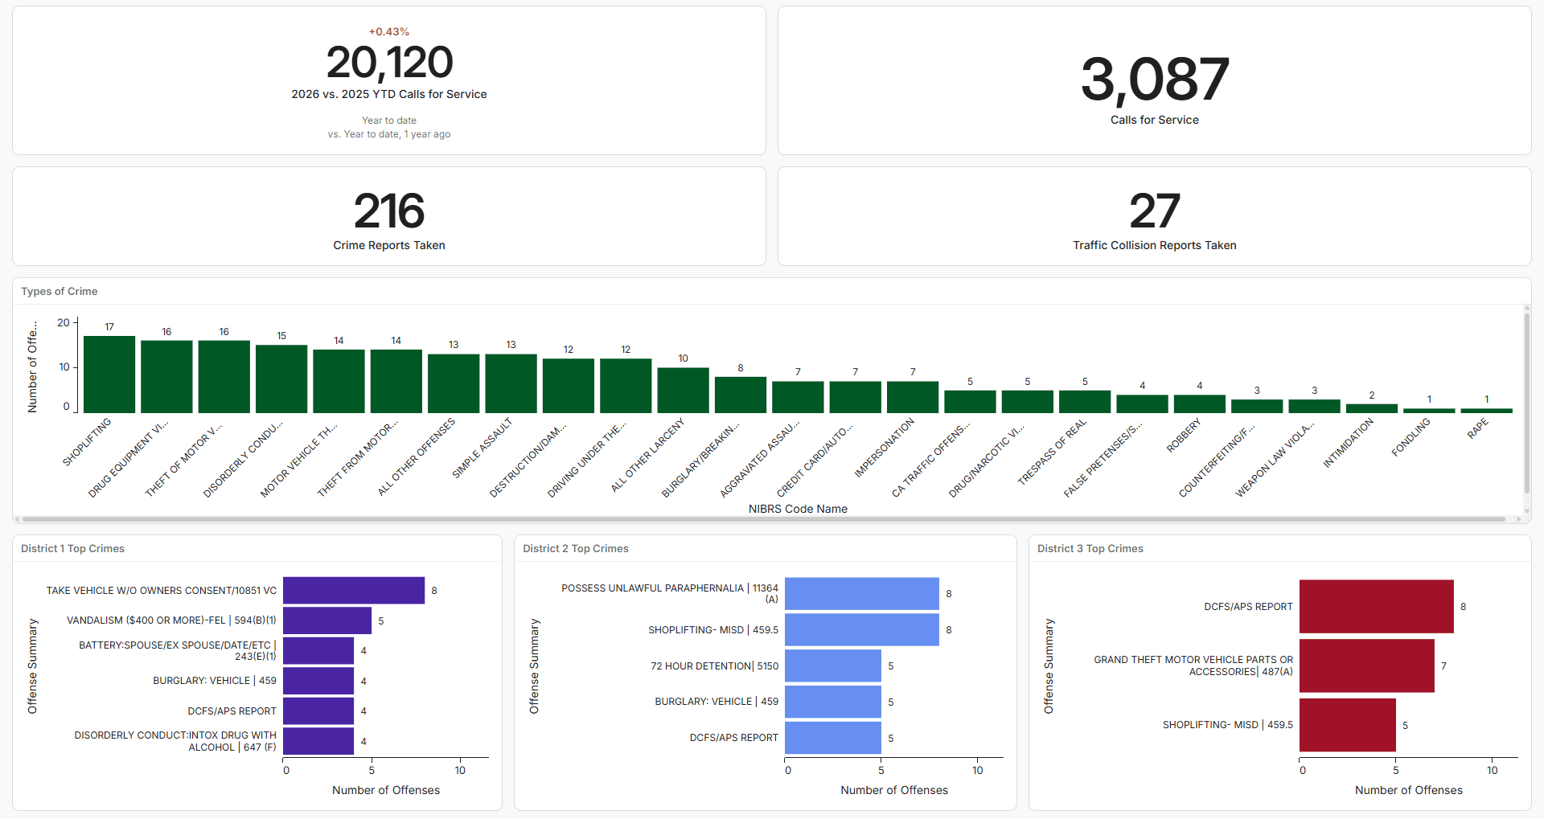The height and width of the screenshot is (819, 1544).
Task: Click the scroll-right arrow under Types of Crime chart
Action: point(1517,519)
